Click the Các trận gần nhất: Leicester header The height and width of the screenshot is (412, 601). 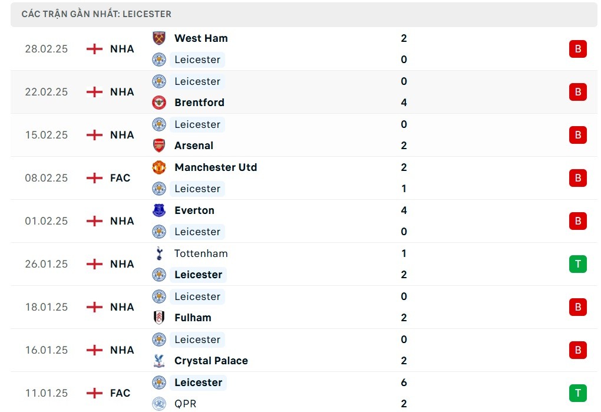coord(97,14)
